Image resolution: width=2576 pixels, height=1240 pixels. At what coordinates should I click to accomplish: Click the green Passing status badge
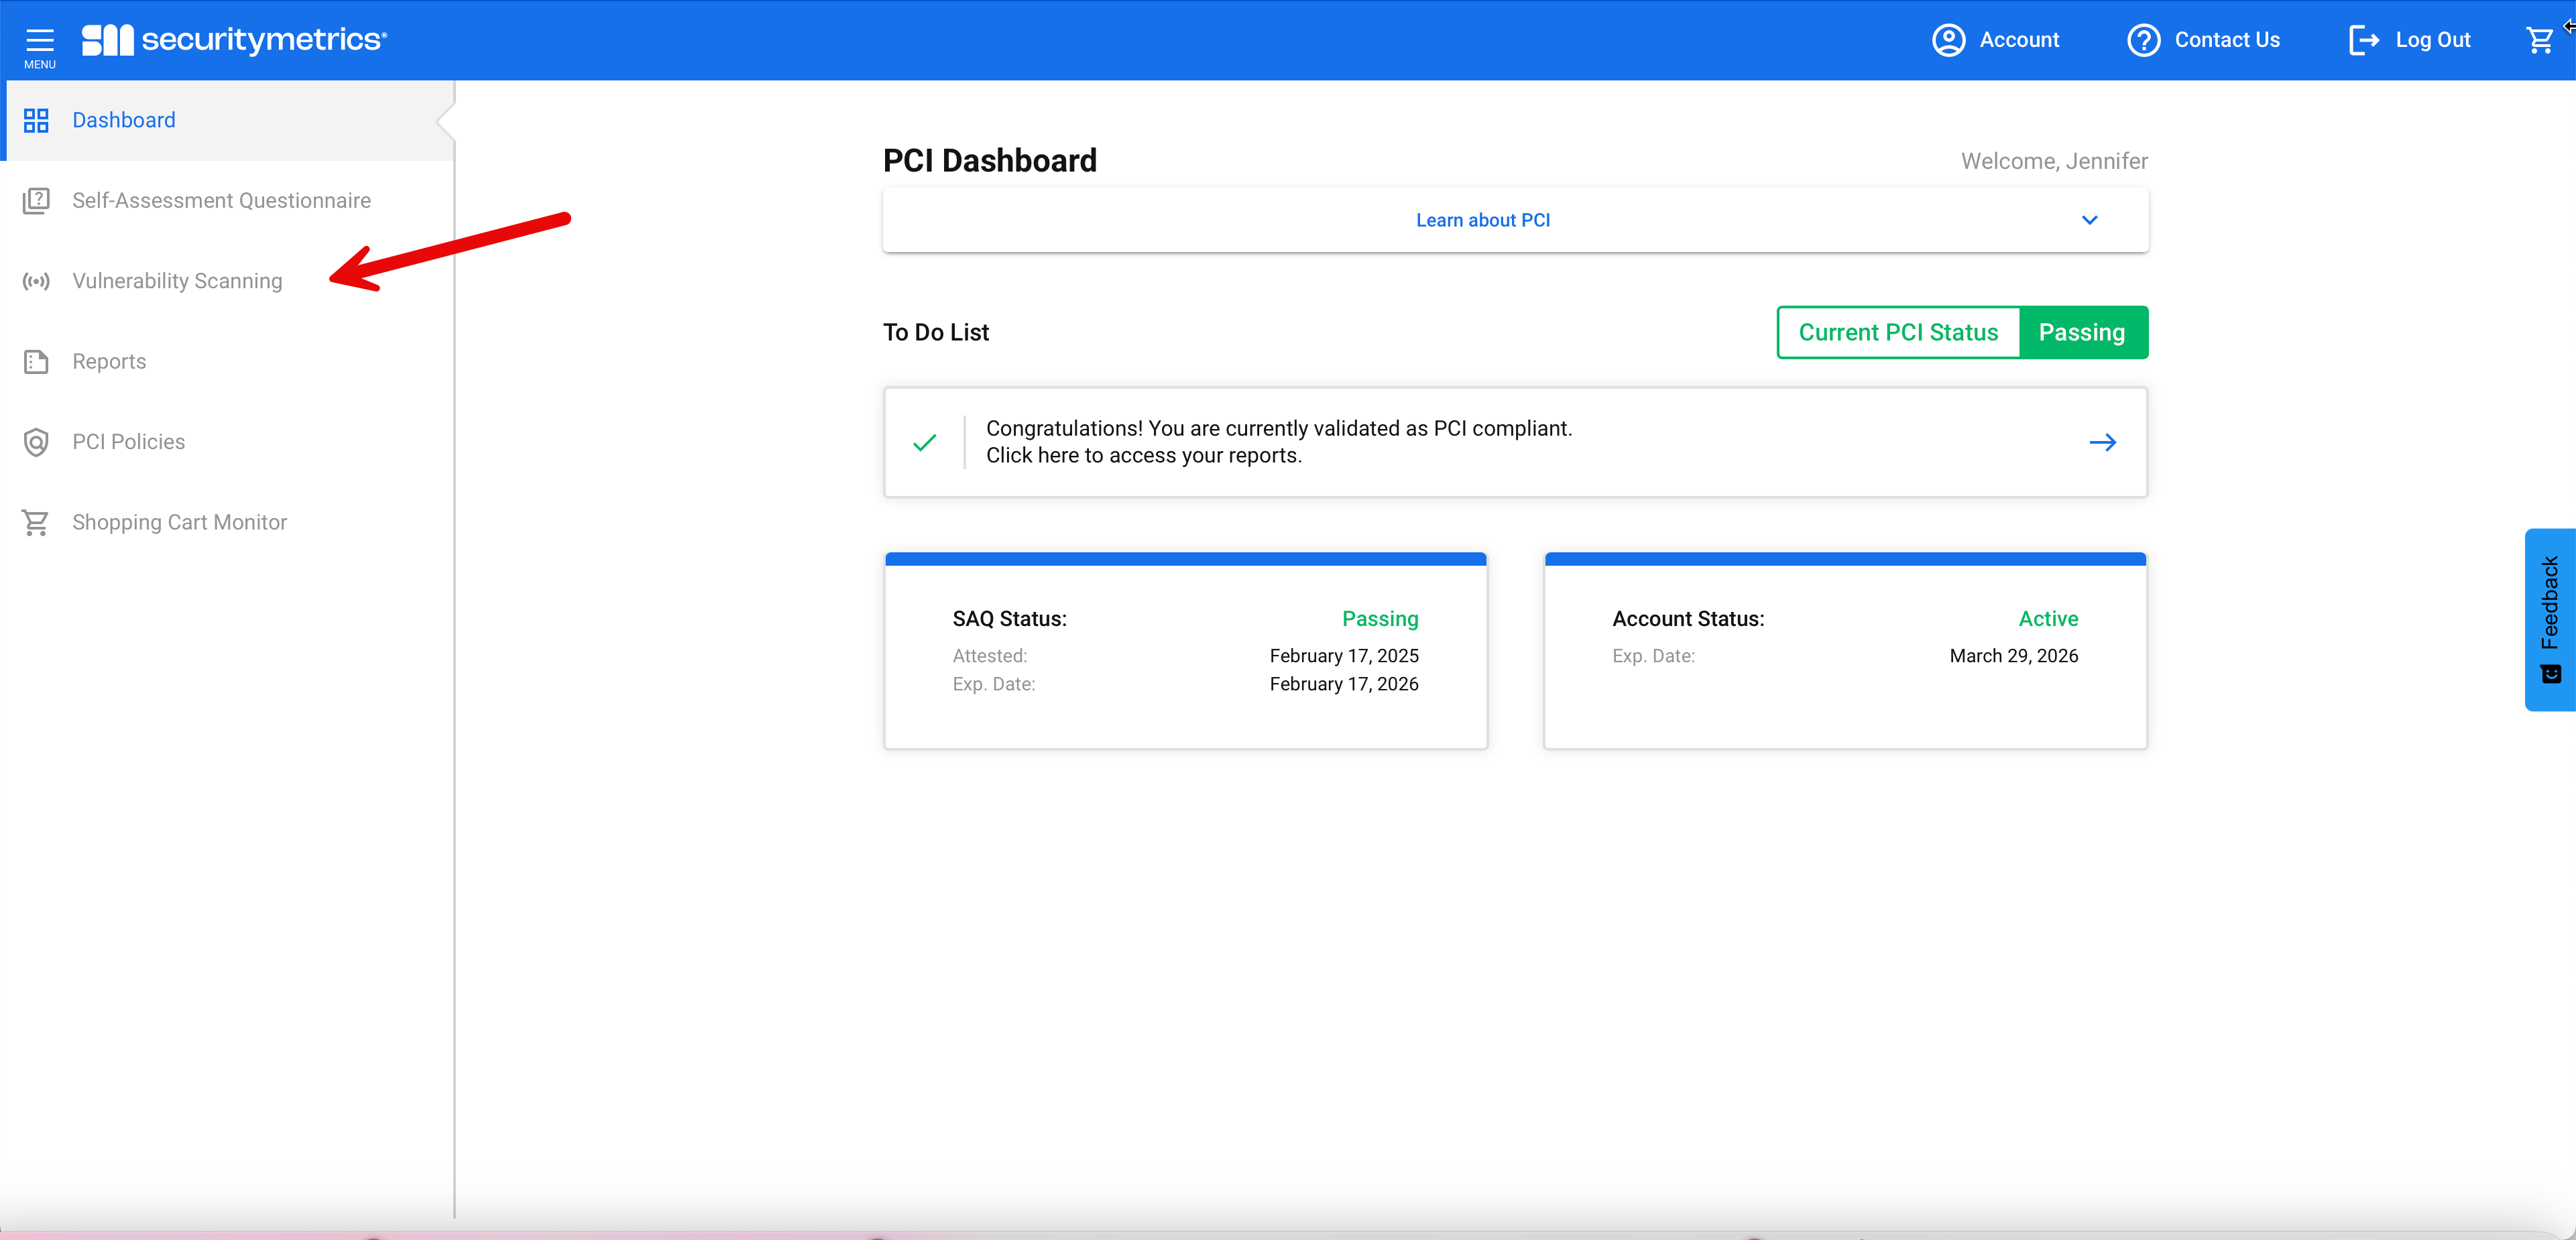point(2082,332)
